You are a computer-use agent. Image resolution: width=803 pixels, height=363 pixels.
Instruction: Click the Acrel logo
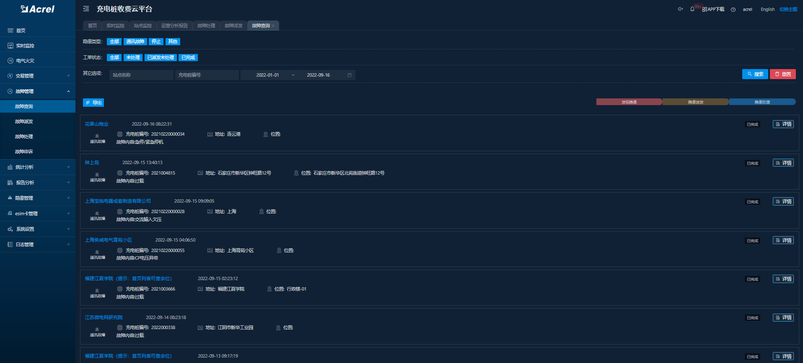pyautogui.click(x=38, y=9)
